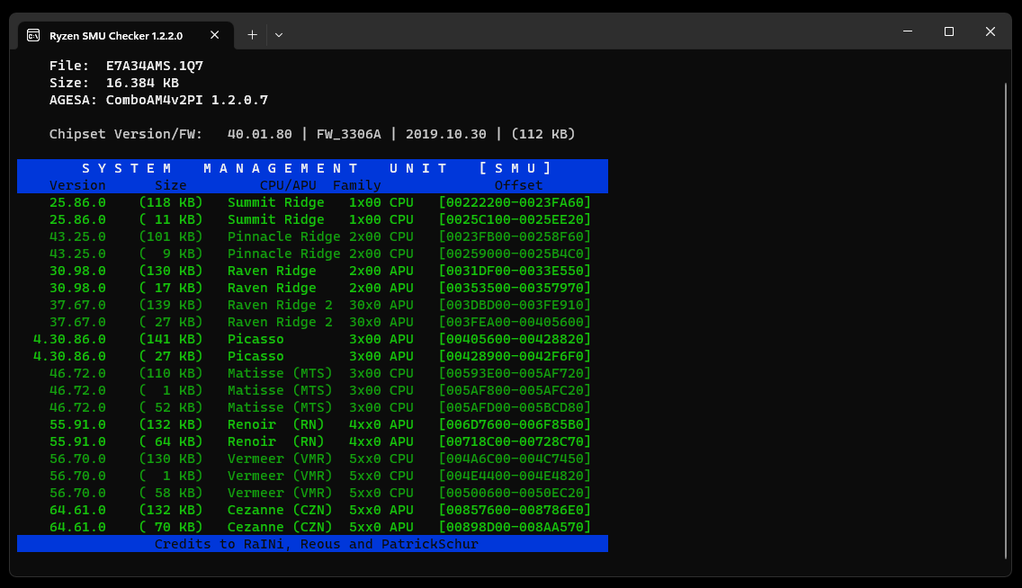
Task: Expand the new tab profile dropdown chevron
Action: tap(278, 35)
